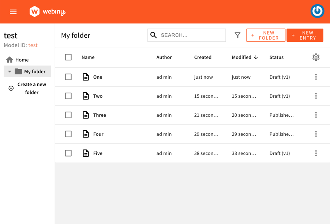Click the document icon next to entry Three

[86, 115]
